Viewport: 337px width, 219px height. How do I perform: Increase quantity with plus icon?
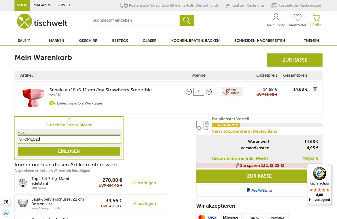click(x=209, y=92)
